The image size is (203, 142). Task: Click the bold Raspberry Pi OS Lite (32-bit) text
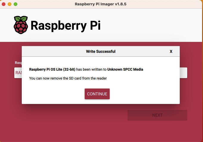(x=52, y=70)
